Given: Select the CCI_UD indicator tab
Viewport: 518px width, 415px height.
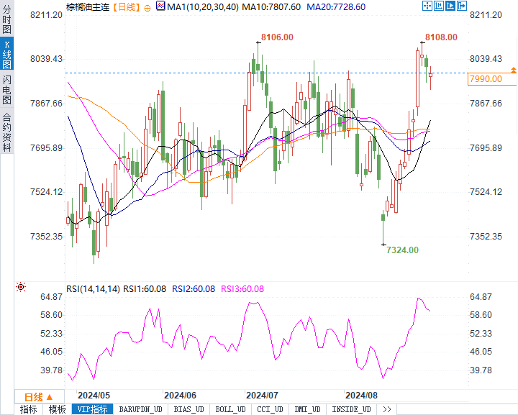Looking at the screenshot, I should [x=270, y=409].
